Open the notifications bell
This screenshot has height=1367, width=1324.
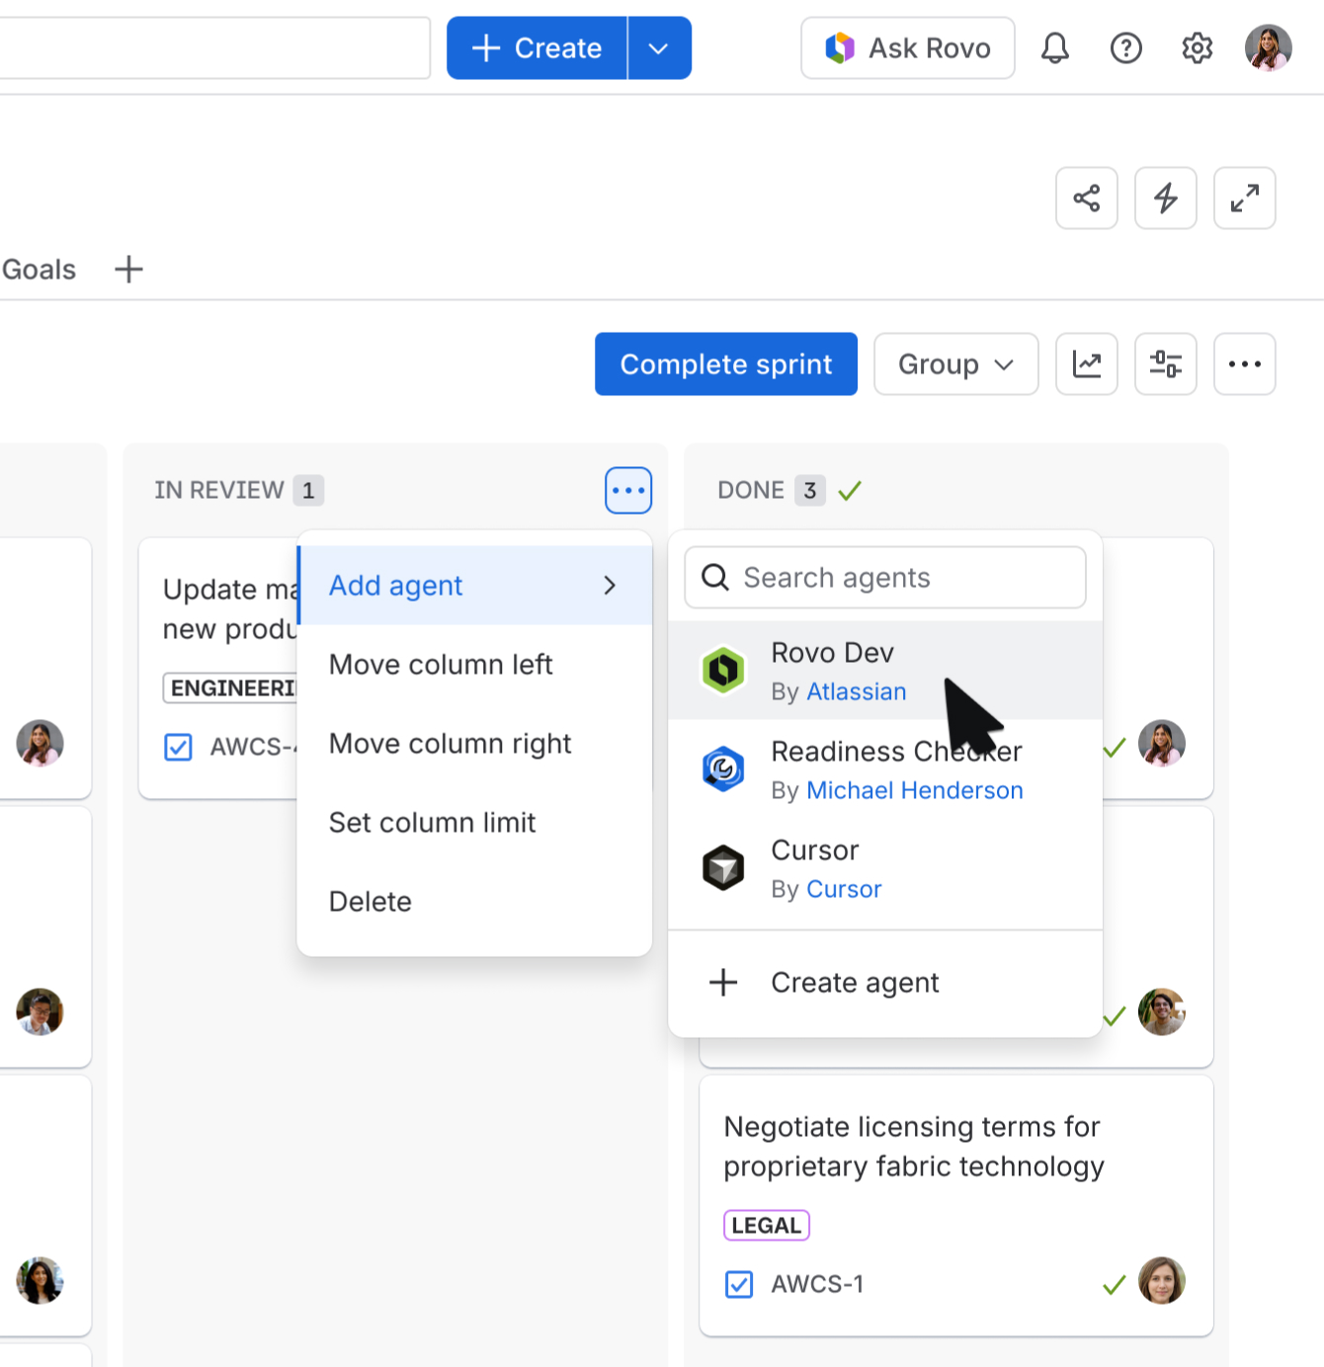pyautogui.click(x=1055, y=47)
